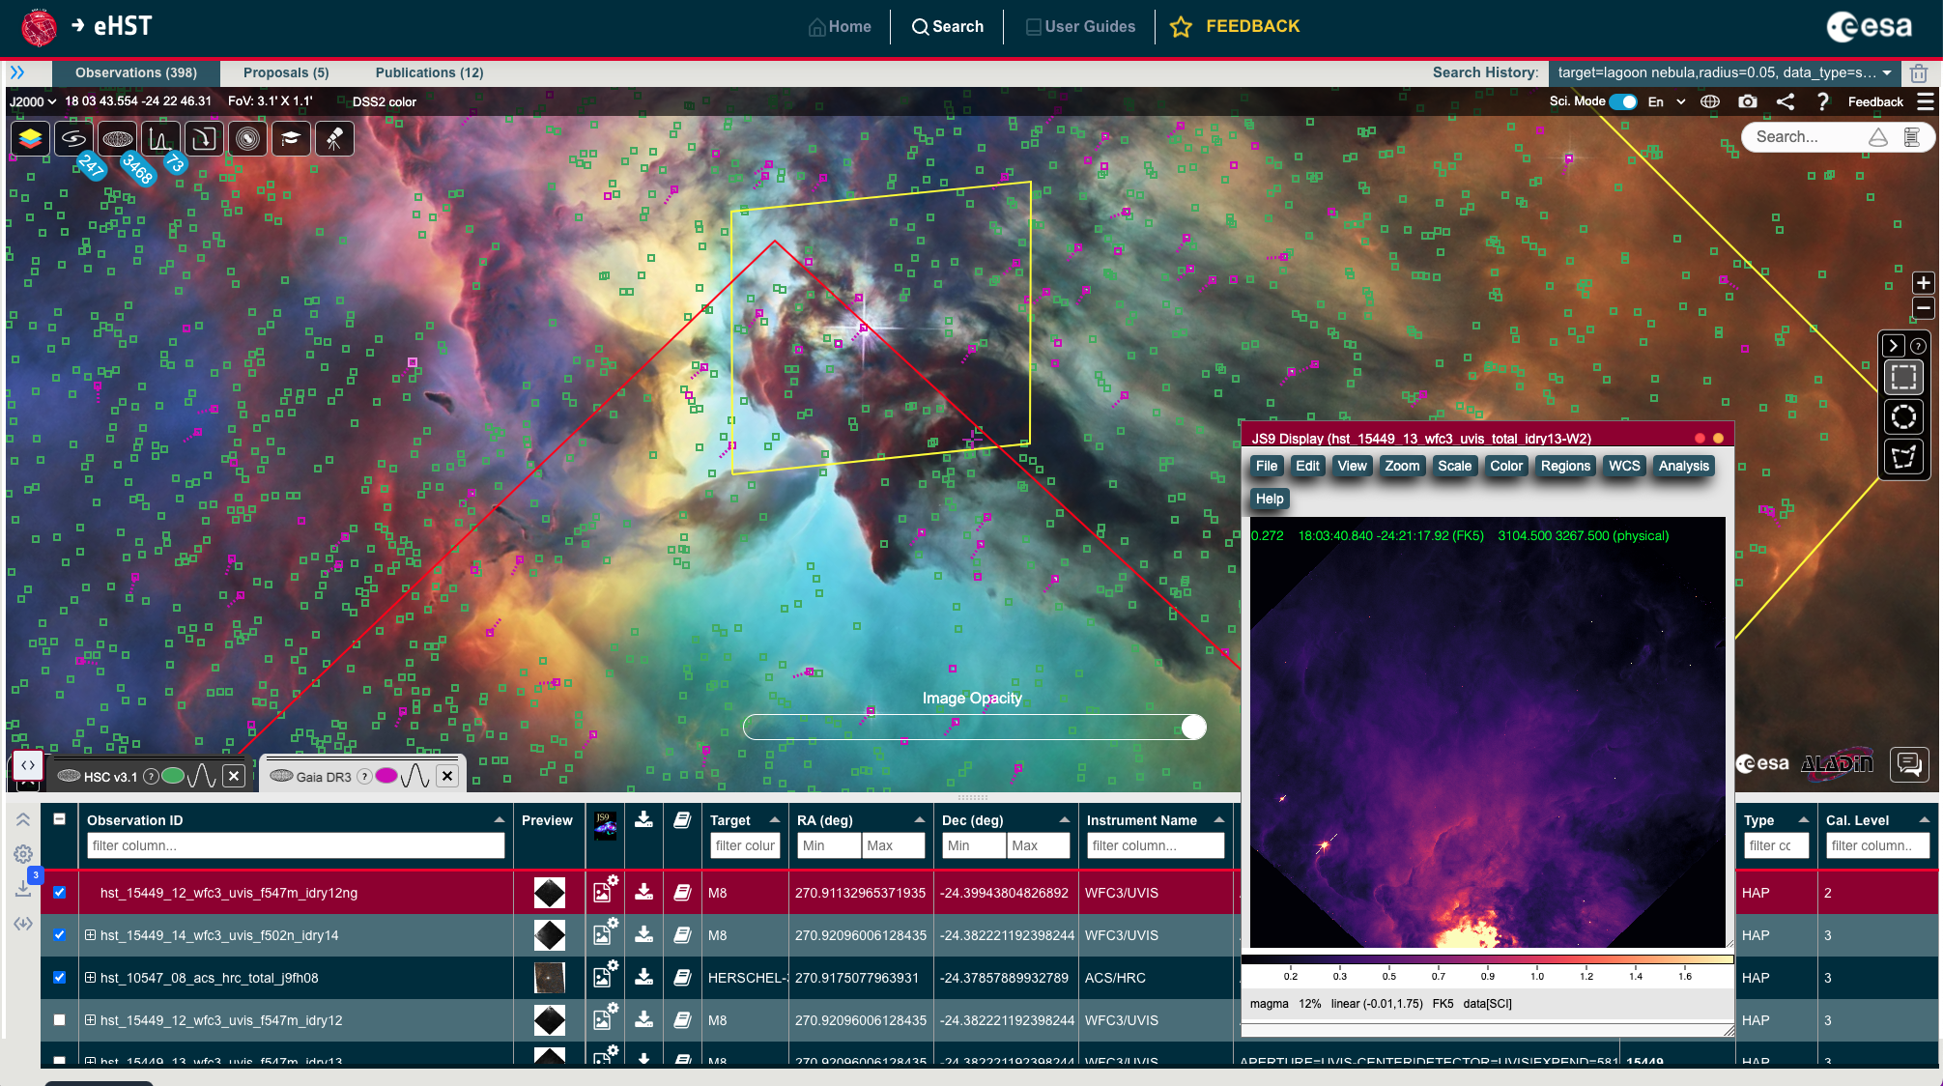Click the FEEDBACK link in header

(1251, 26)
